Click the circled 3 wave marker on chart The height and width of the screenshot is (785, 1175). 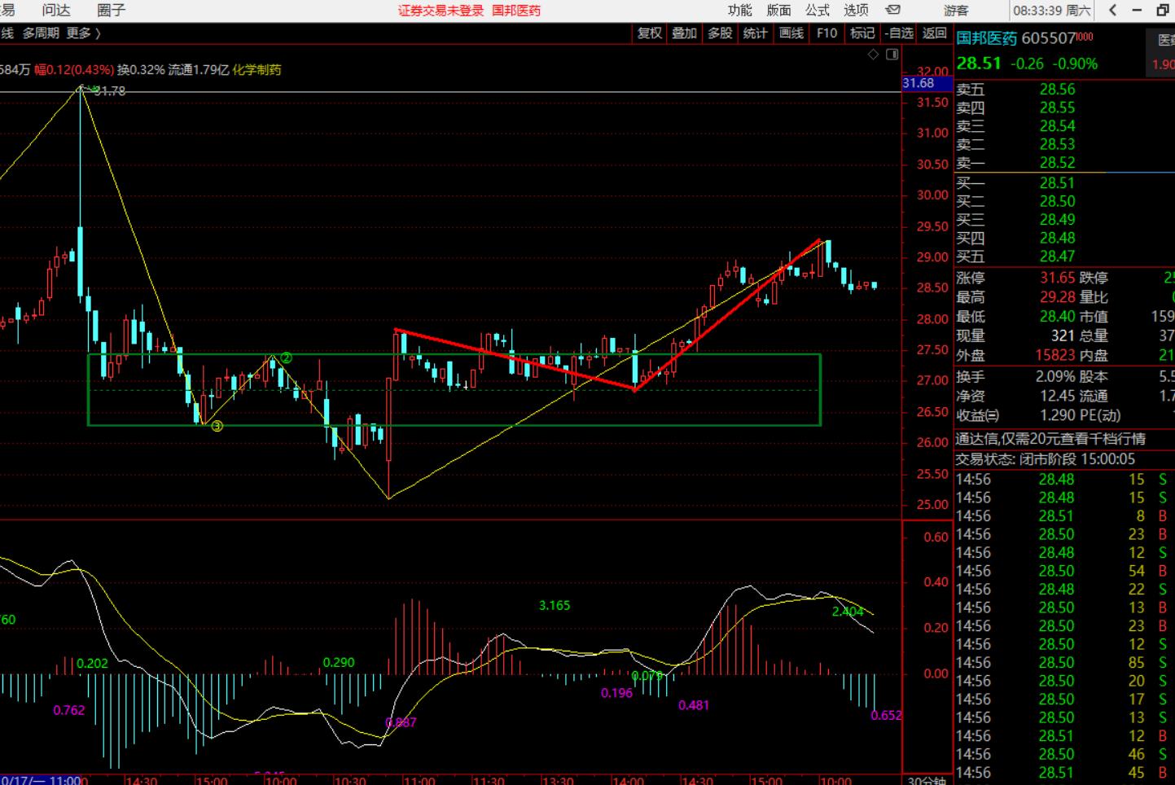click(x=217, y=426)
